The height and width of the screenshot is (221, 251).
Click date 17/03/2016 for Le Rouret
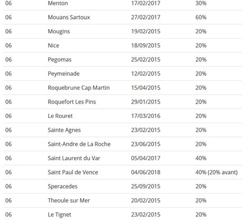[146, 116]
